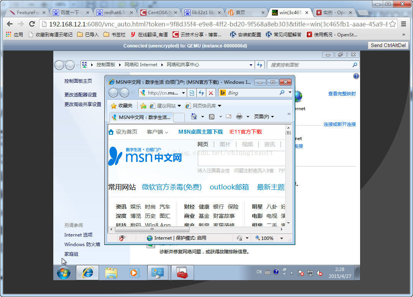This screenshot has width=413, height=297.
Task: Click the red stop loading X in IE
Action: (x=211, y=93)
